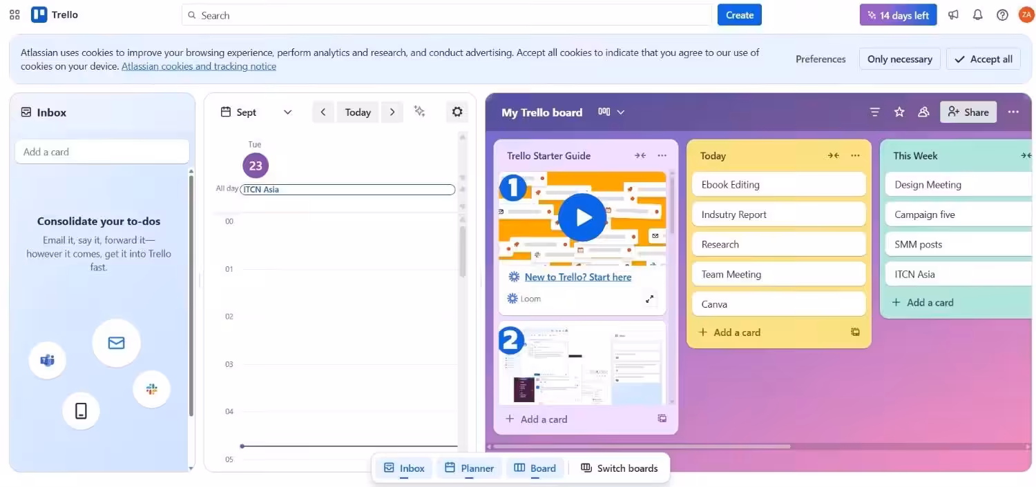Open cookie Preferences

(x=821, y=59)
